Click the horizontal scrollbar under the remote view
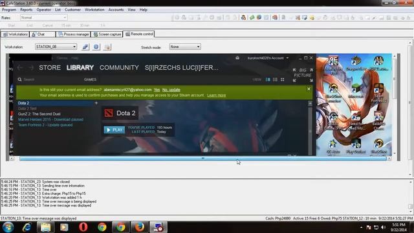Viewport: 414px width, 233px height. (203, 159)
